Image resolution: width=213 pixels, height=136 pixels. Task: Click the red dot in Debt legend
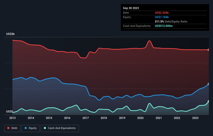click(9, 128)
